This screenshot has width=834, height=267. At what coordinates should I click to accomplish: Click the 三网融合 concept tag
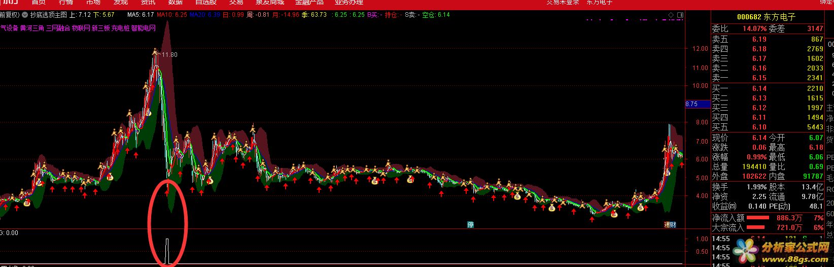(x=58, y=28)
